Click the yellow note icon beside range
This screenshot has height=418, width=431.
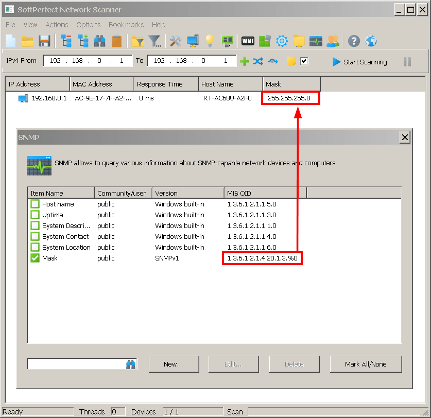291,61
